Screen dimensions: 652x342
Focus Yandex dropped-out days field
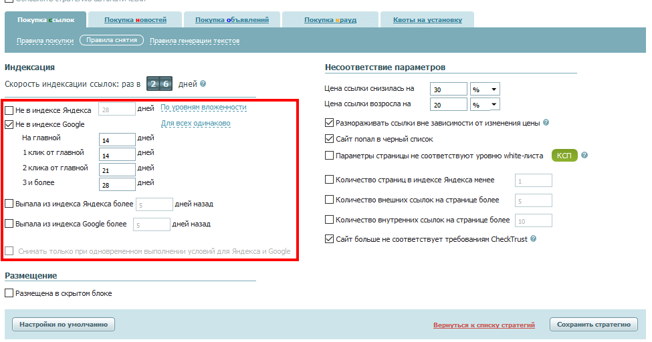(x=154, y=204)
